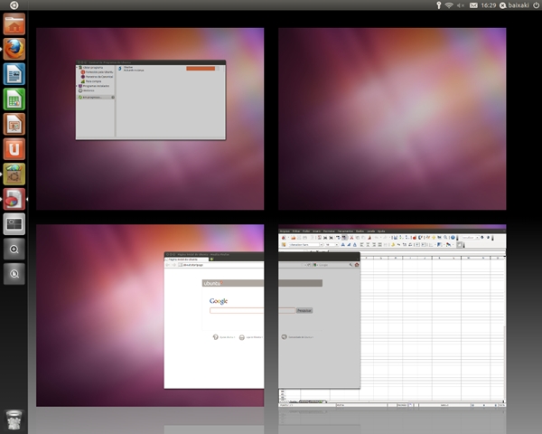Open Ubuntu One from the launcher
Image resolution: width=542 pixels, height=434 pixels.
click(14, 148)
